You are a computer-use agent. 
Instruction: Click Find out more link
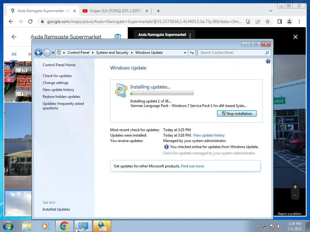click(192, 166)
